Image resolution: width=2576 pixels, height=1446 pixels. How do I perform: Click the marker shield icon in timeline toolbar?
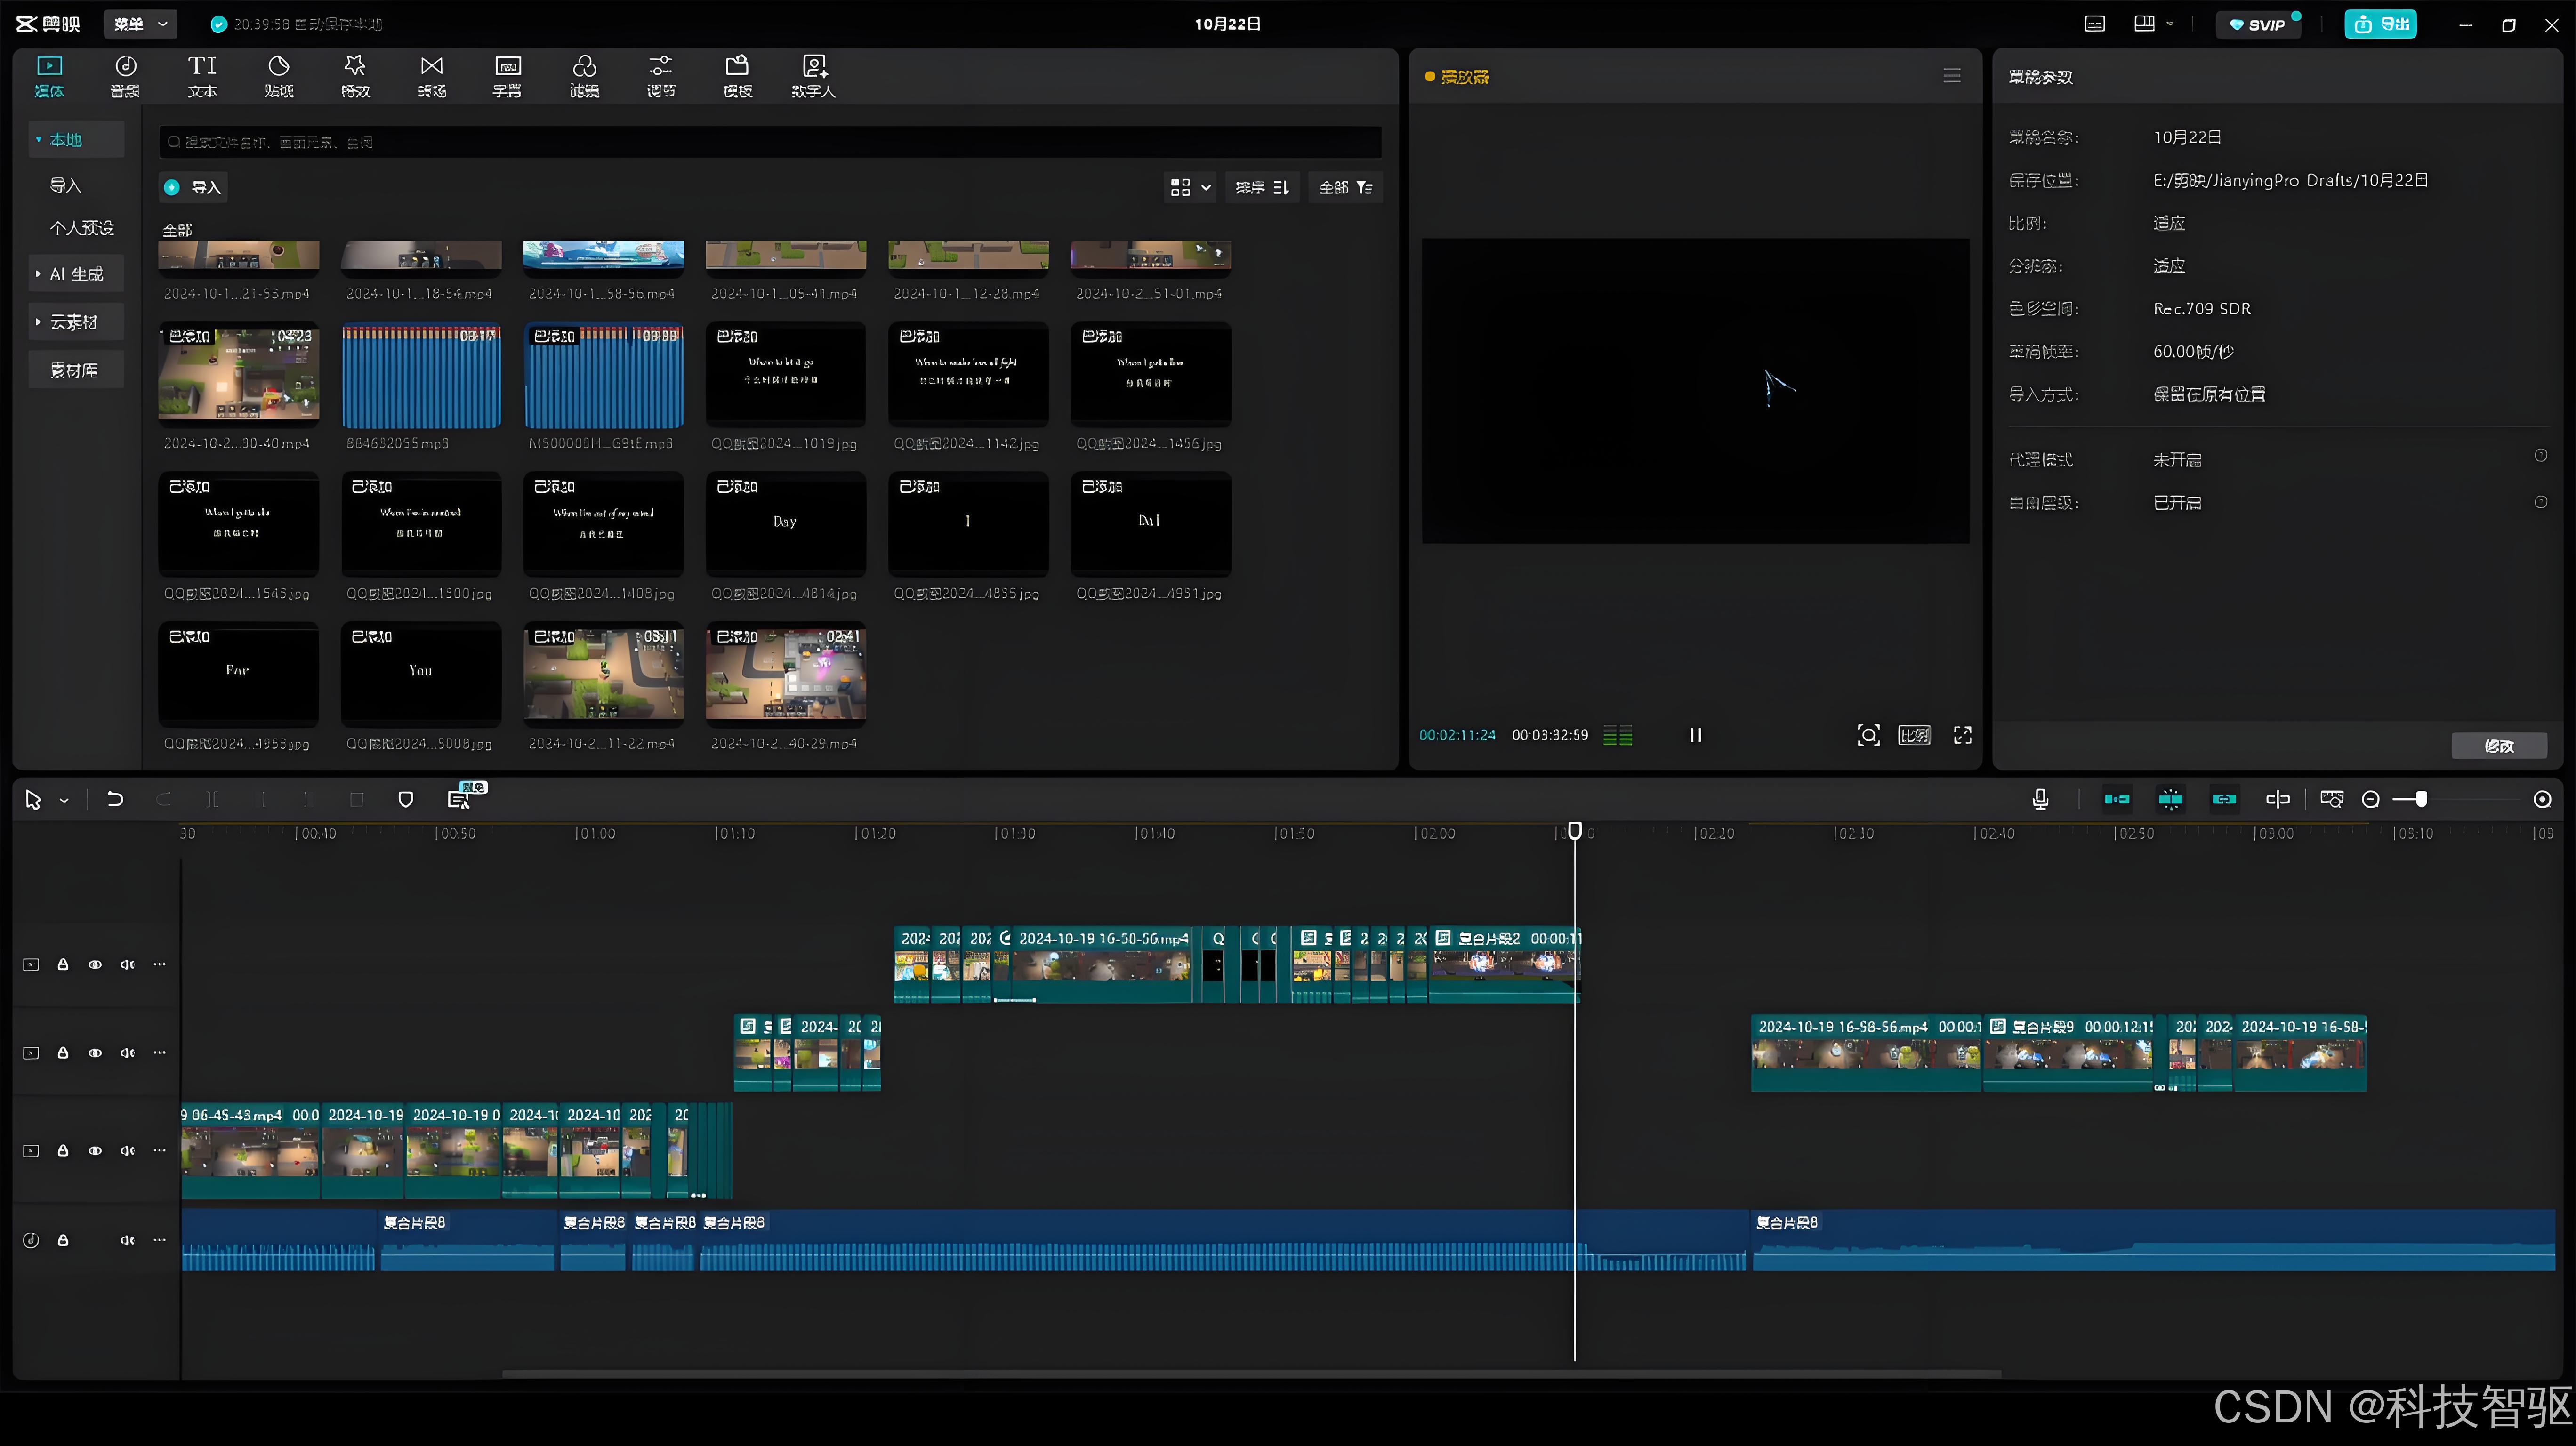405,799
